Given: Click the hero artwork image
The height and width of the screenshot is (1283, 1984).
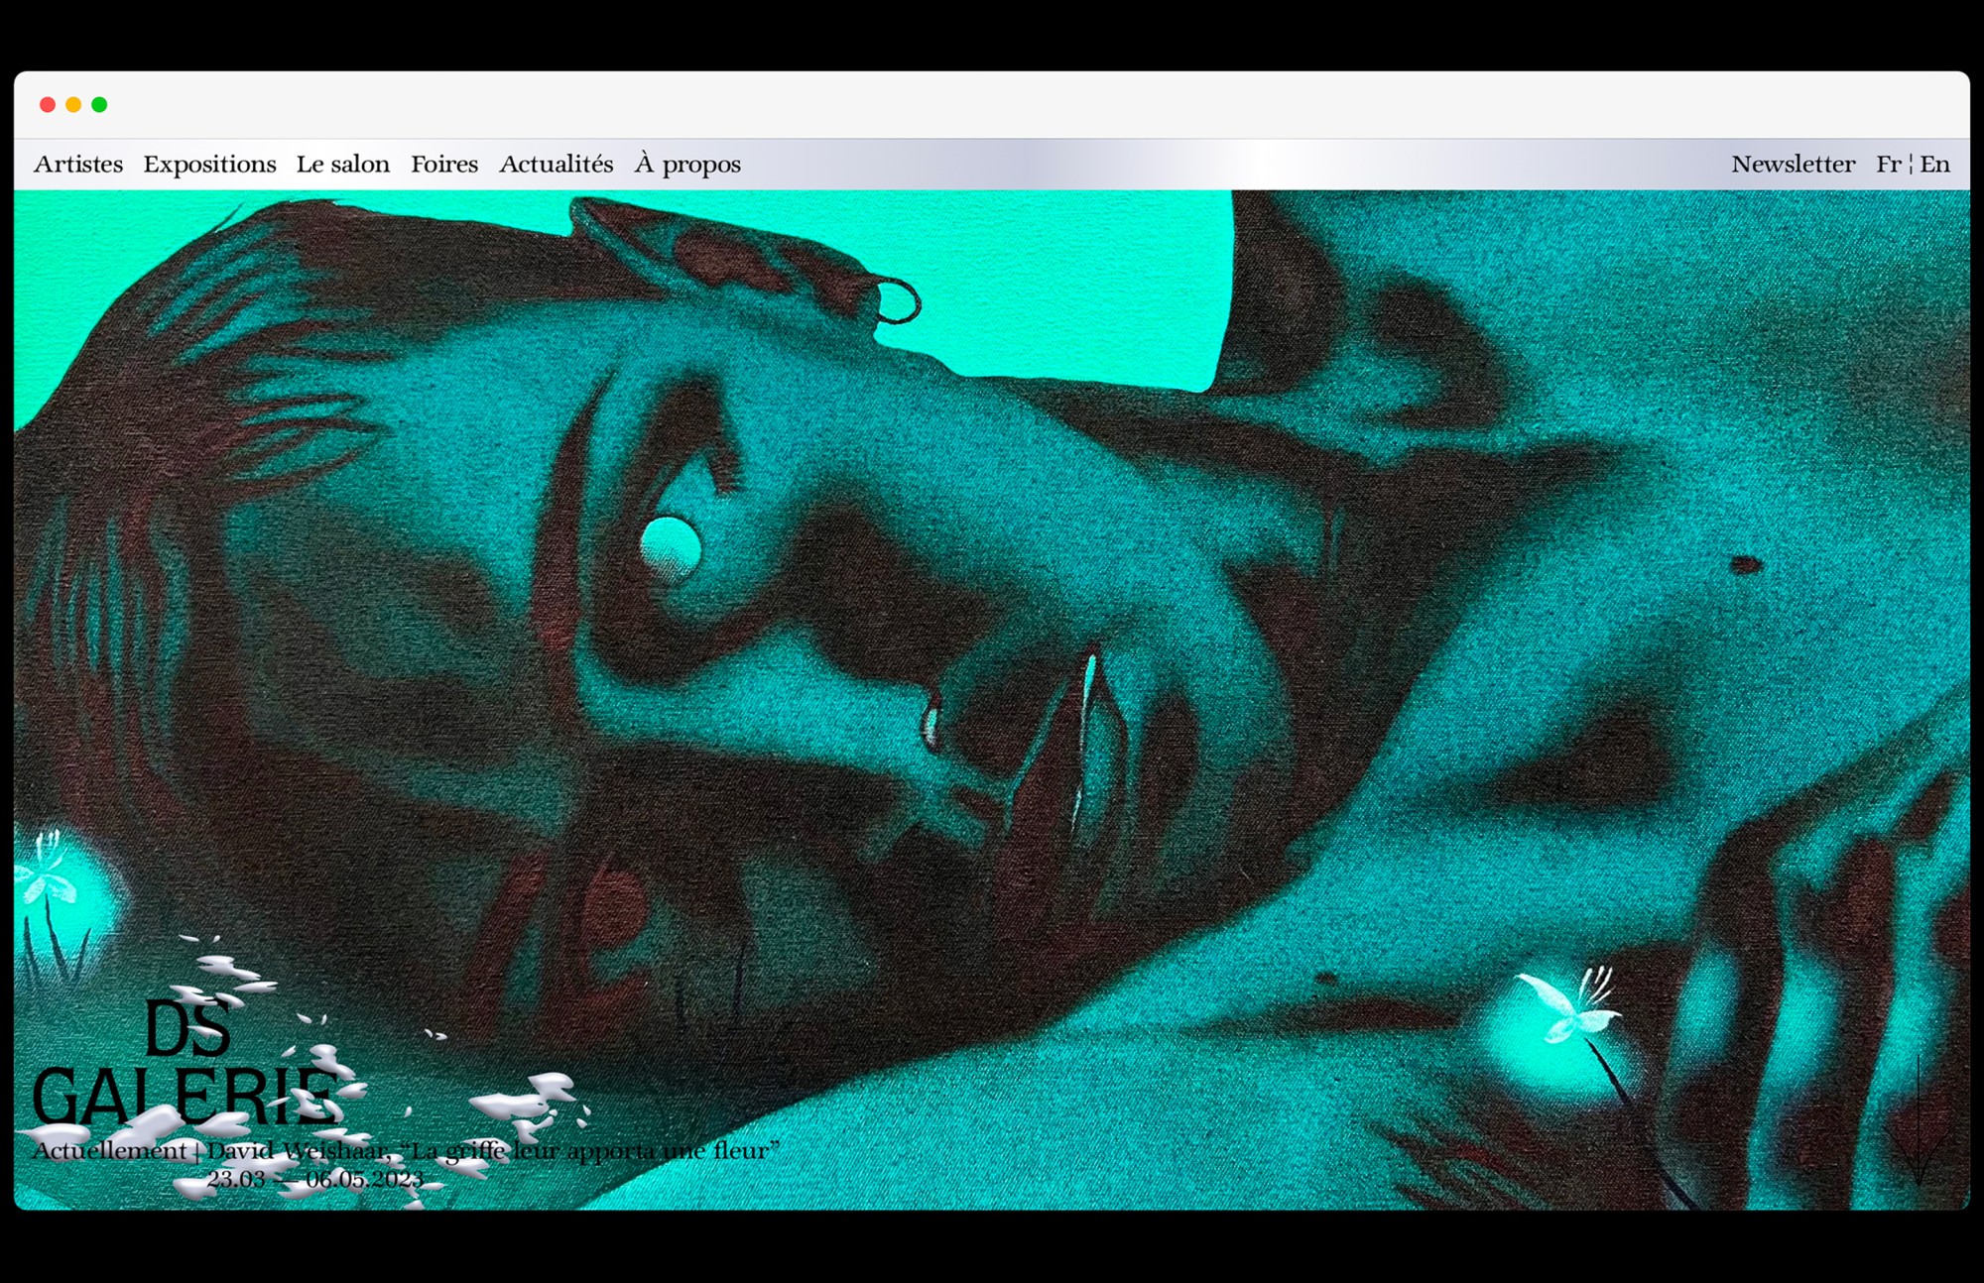Looking at the screenshot, I should 992,644.
